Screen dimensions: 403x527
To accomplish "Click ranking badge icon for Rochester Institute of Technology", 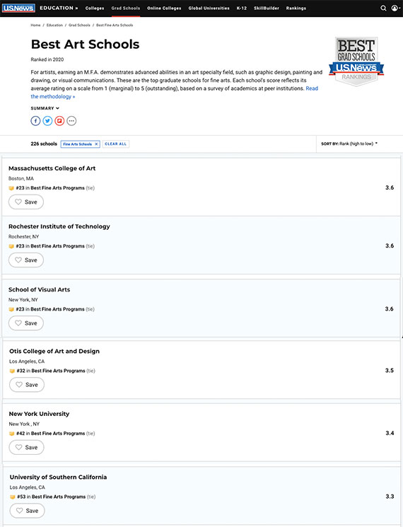I will (x=11, y=246).
